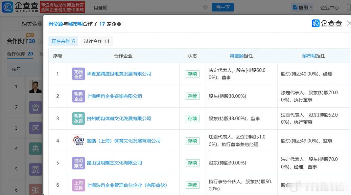351x195 pixels.
Task: Click the 冉 avatar icon in background list
Action: (x=35, y=149)
